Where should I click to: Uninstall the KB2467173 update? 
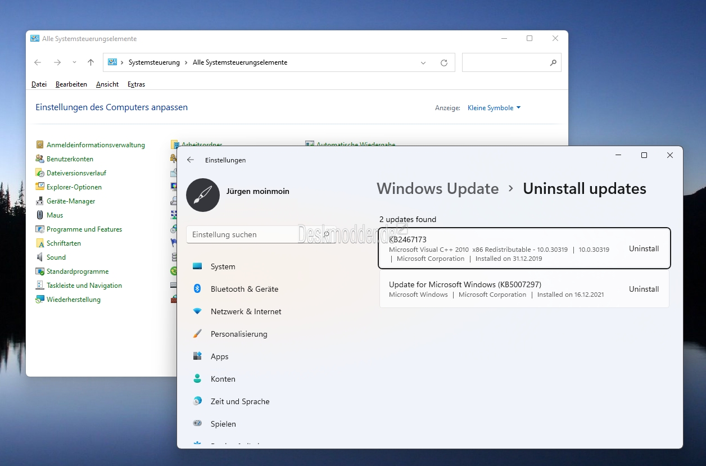click(644, 248)
